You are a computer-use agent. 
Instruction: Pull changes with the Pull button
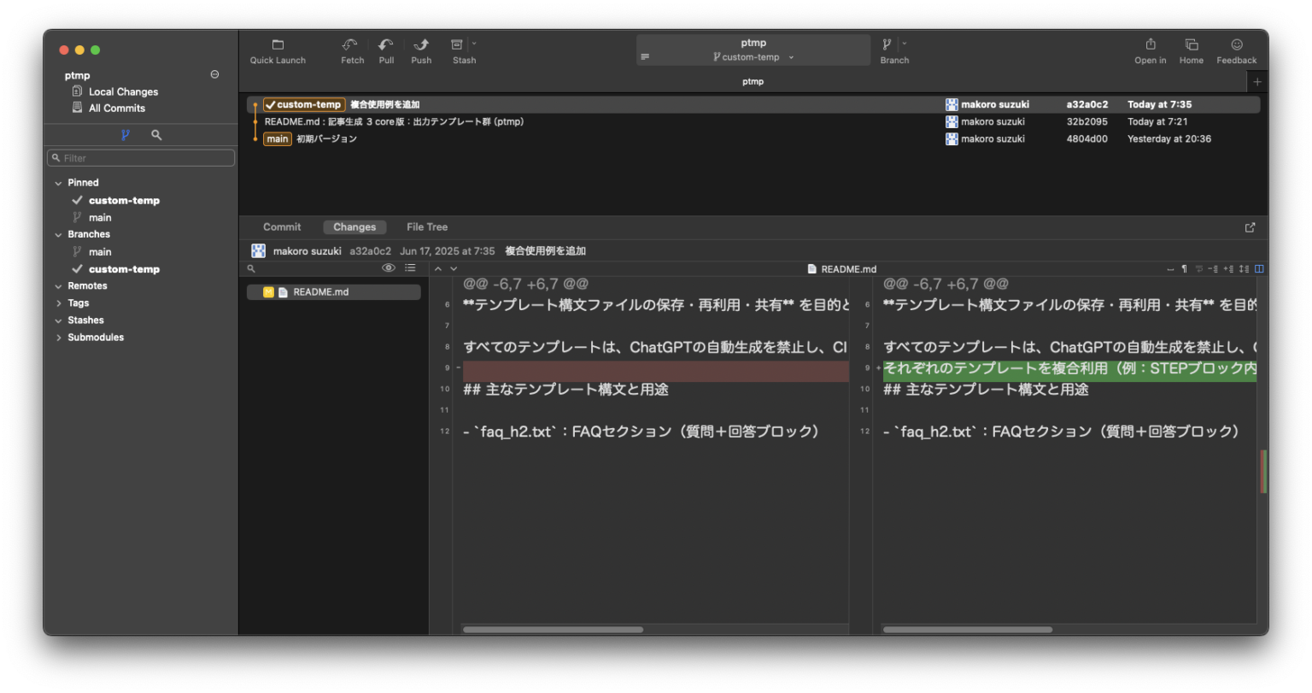(x=386, y=44)
